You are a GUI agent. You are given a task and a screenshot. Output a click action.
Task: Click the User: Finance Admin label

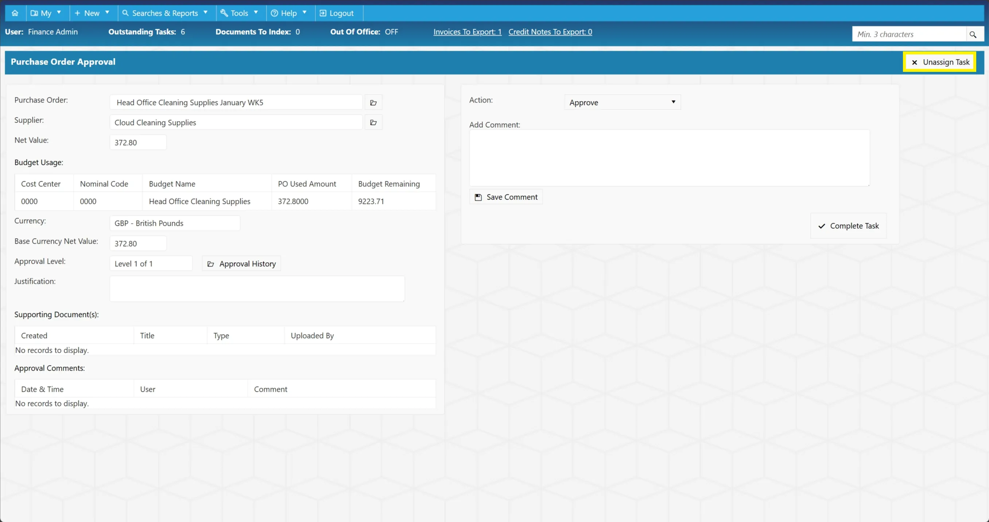[x=41, y=32]
